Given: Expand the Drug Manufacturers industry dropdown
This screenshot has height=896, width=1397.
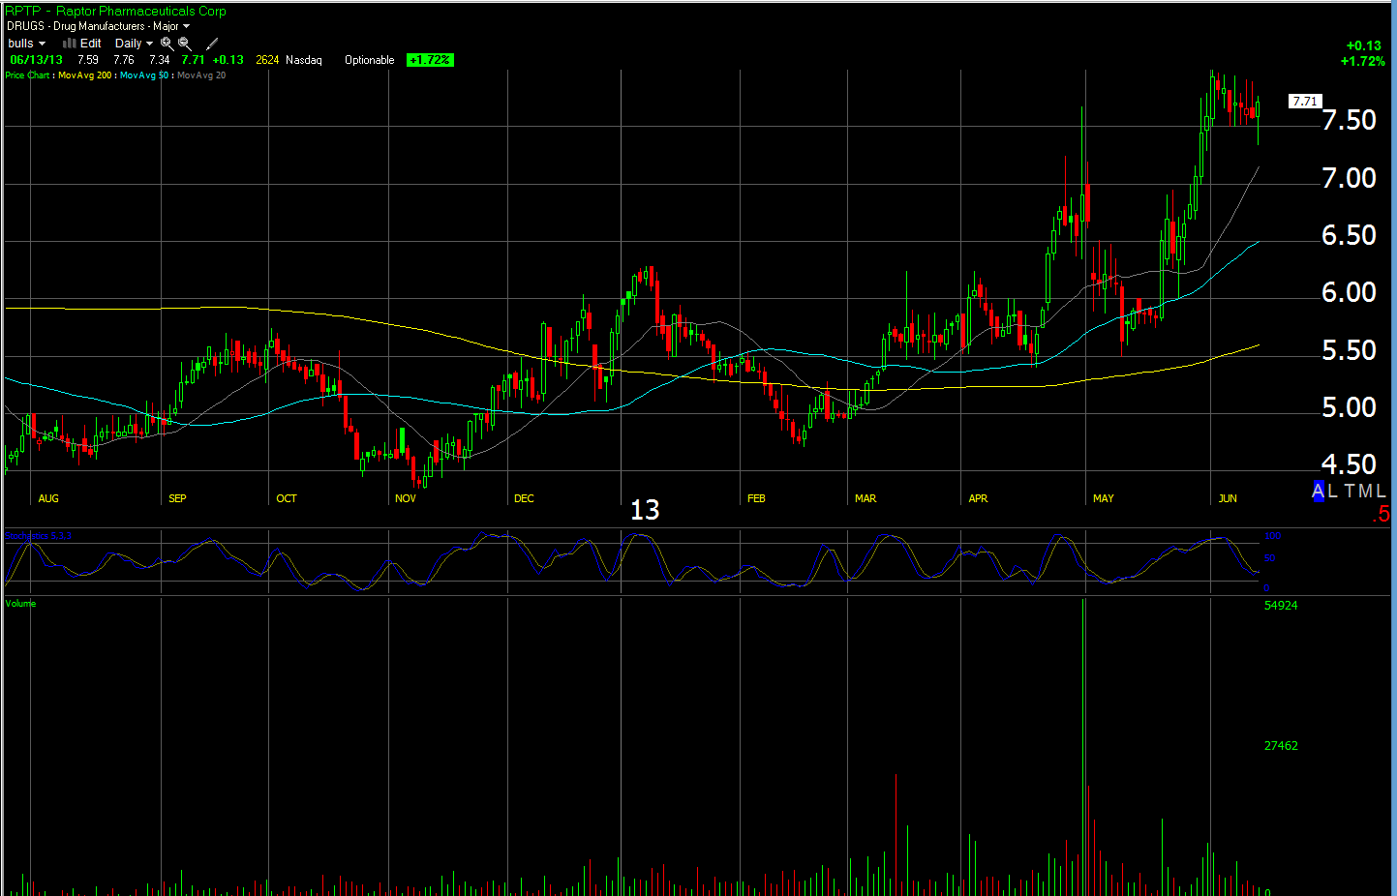Looking at the screenshot, I should (186, 27).
